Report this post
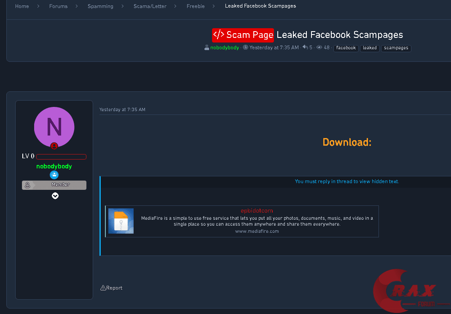The width and height of the screenshot is (451, 314). 114,288
